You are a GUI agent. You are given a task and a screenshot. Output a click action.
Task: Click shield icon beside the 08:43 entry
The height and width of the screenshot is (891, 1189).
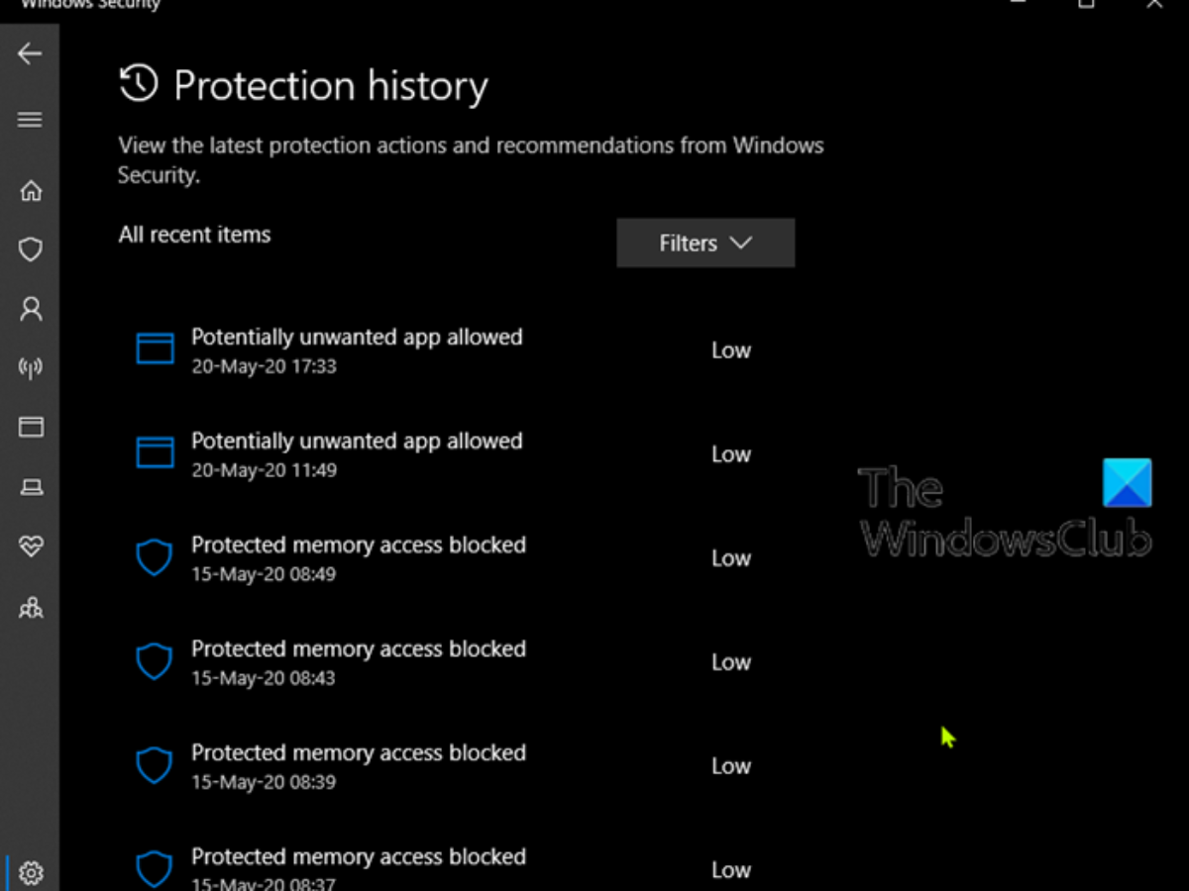click(x=154, y=661)
